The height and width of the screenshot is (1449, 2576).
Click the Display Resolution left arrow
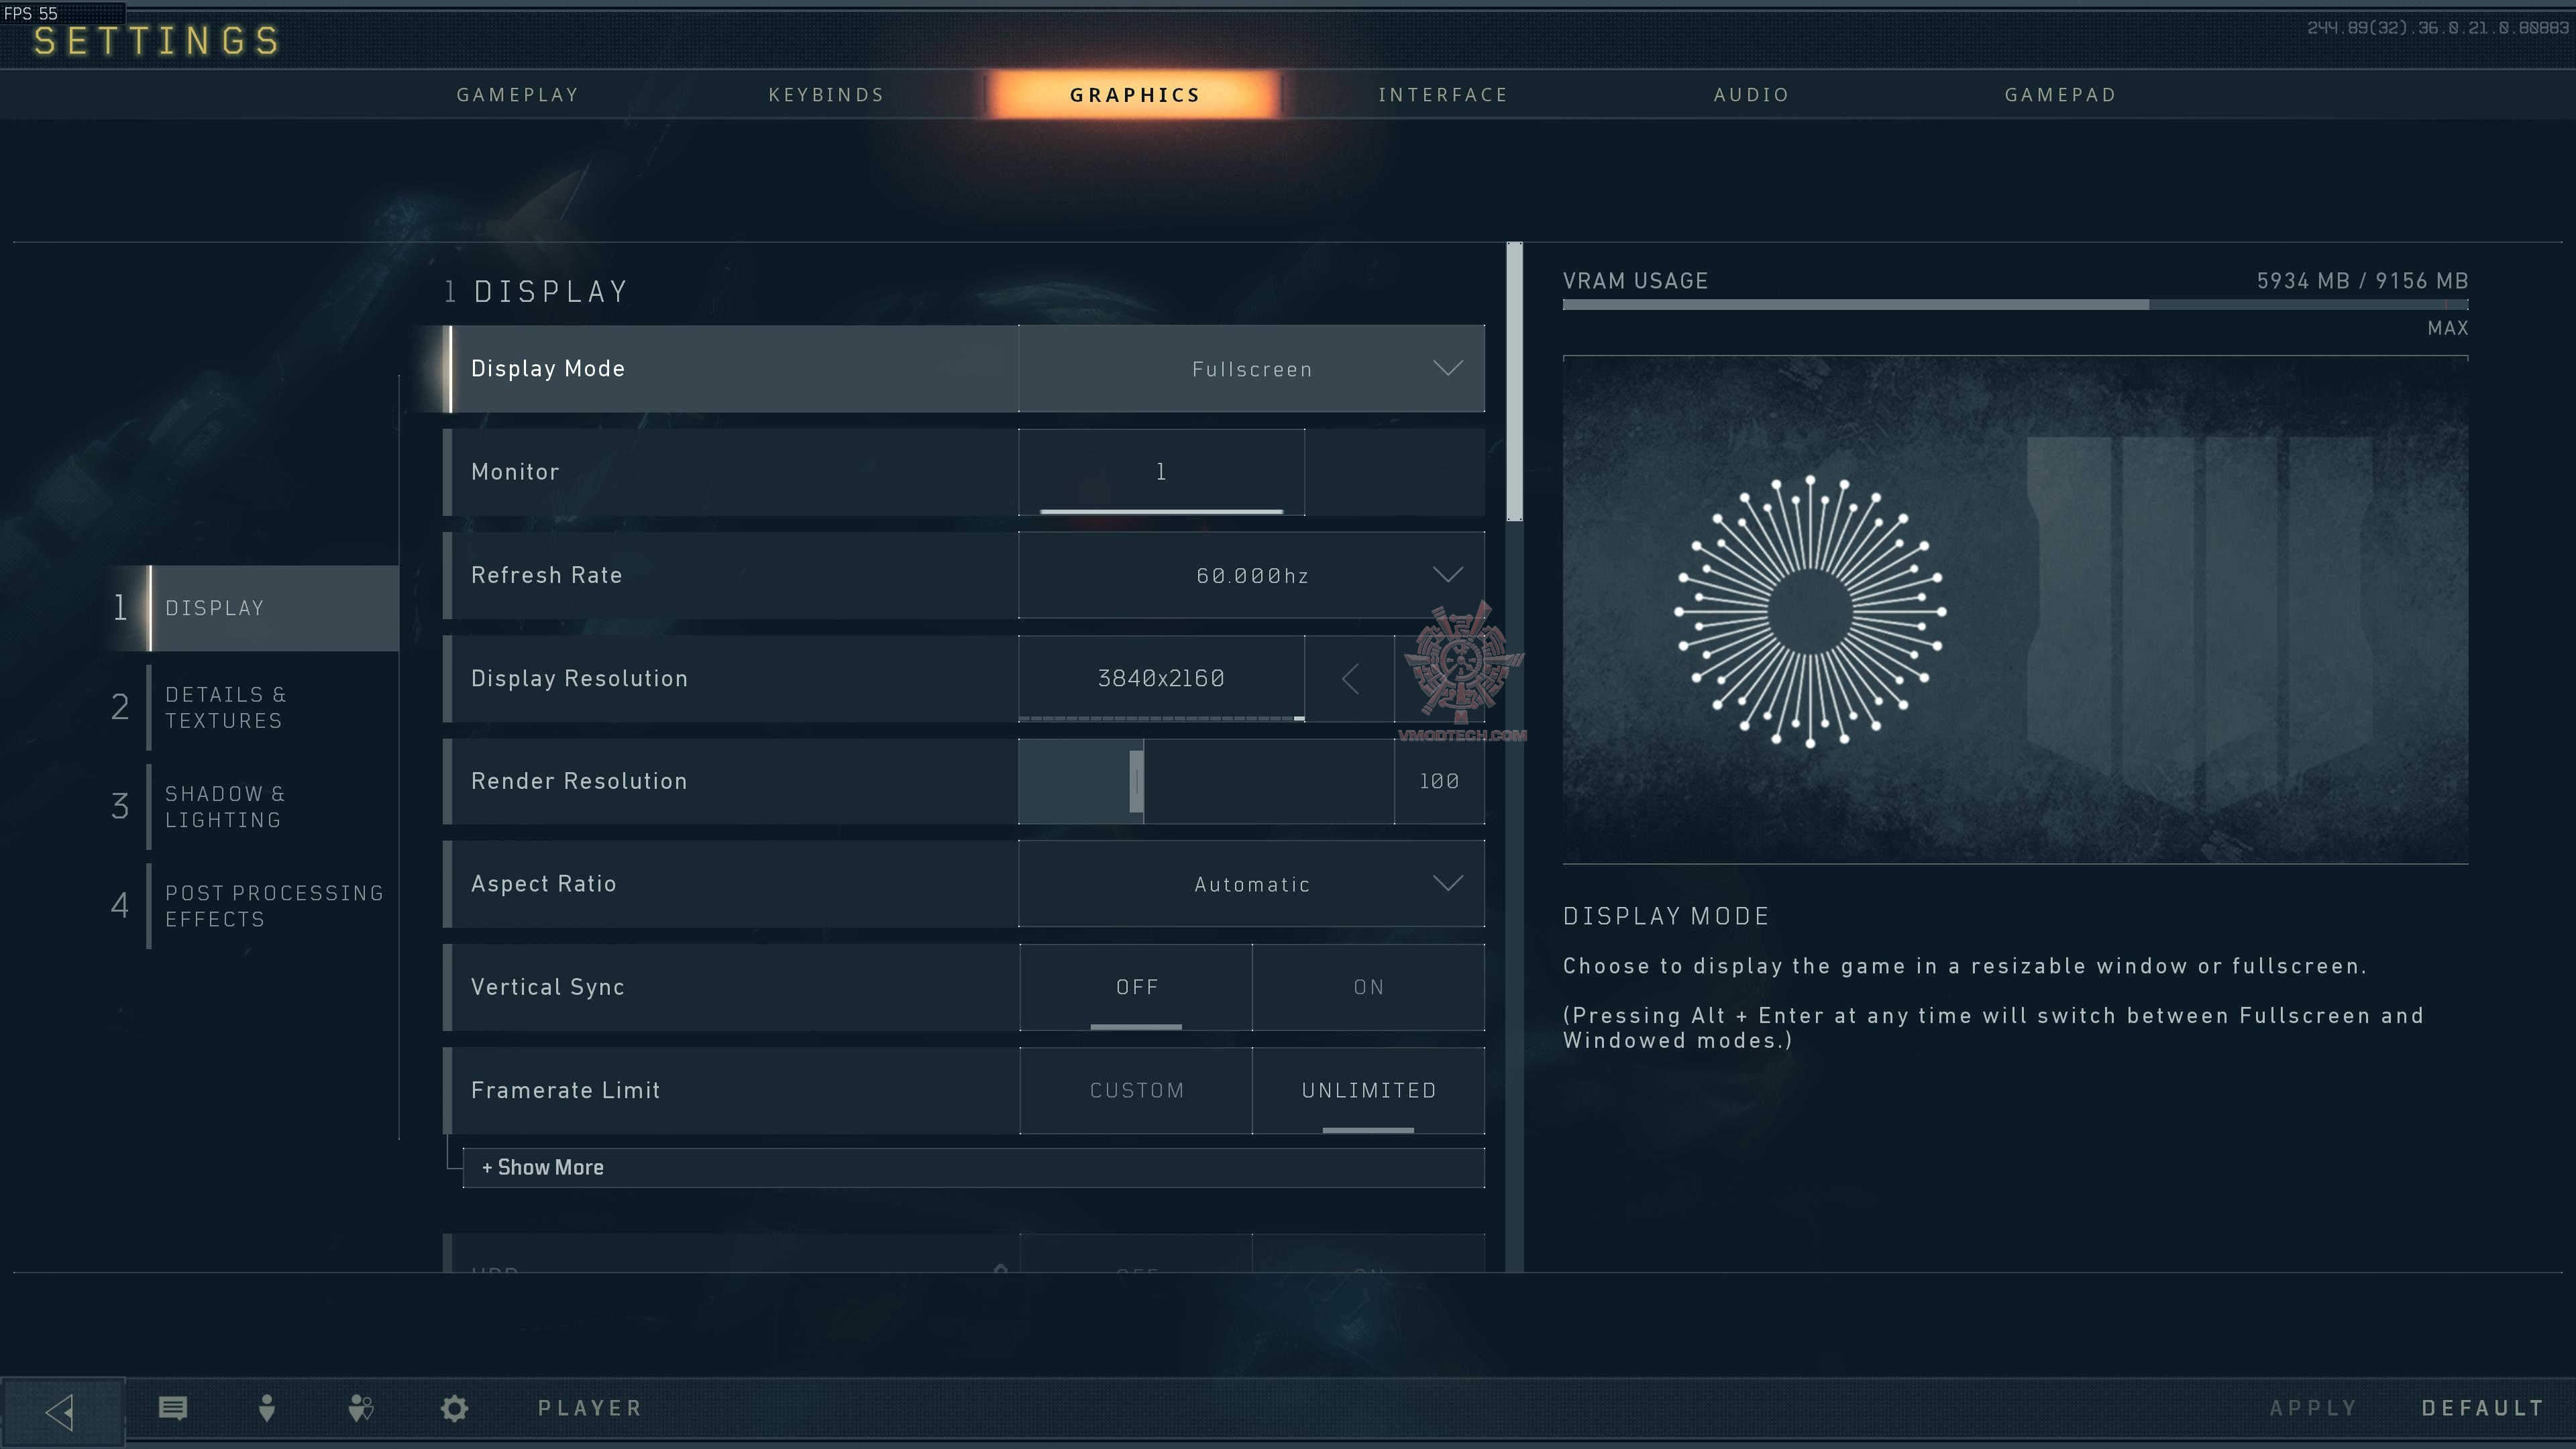[1350, 679]
